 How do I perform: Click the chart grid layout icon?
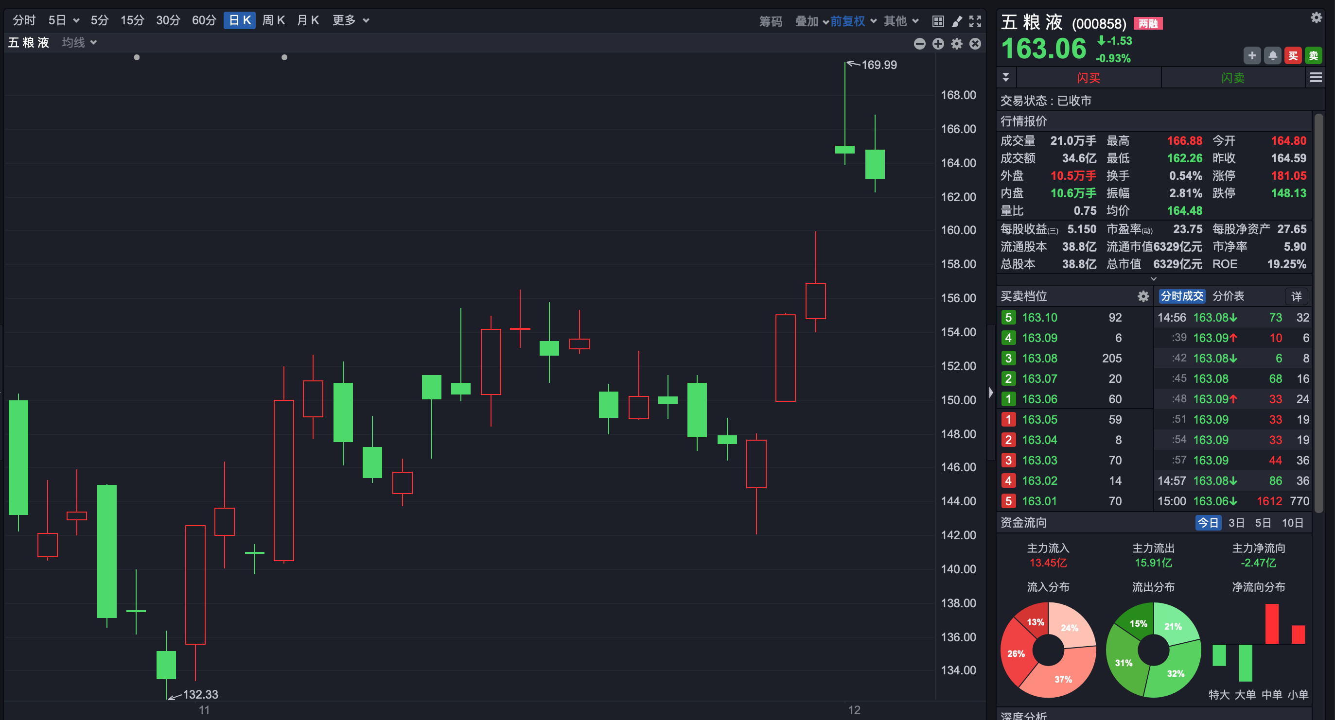(937, 21)
